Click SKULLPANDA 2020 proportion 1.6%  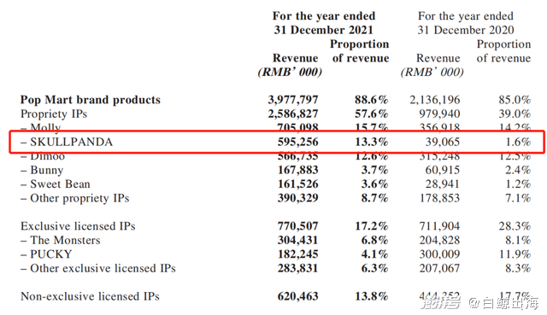518,142
